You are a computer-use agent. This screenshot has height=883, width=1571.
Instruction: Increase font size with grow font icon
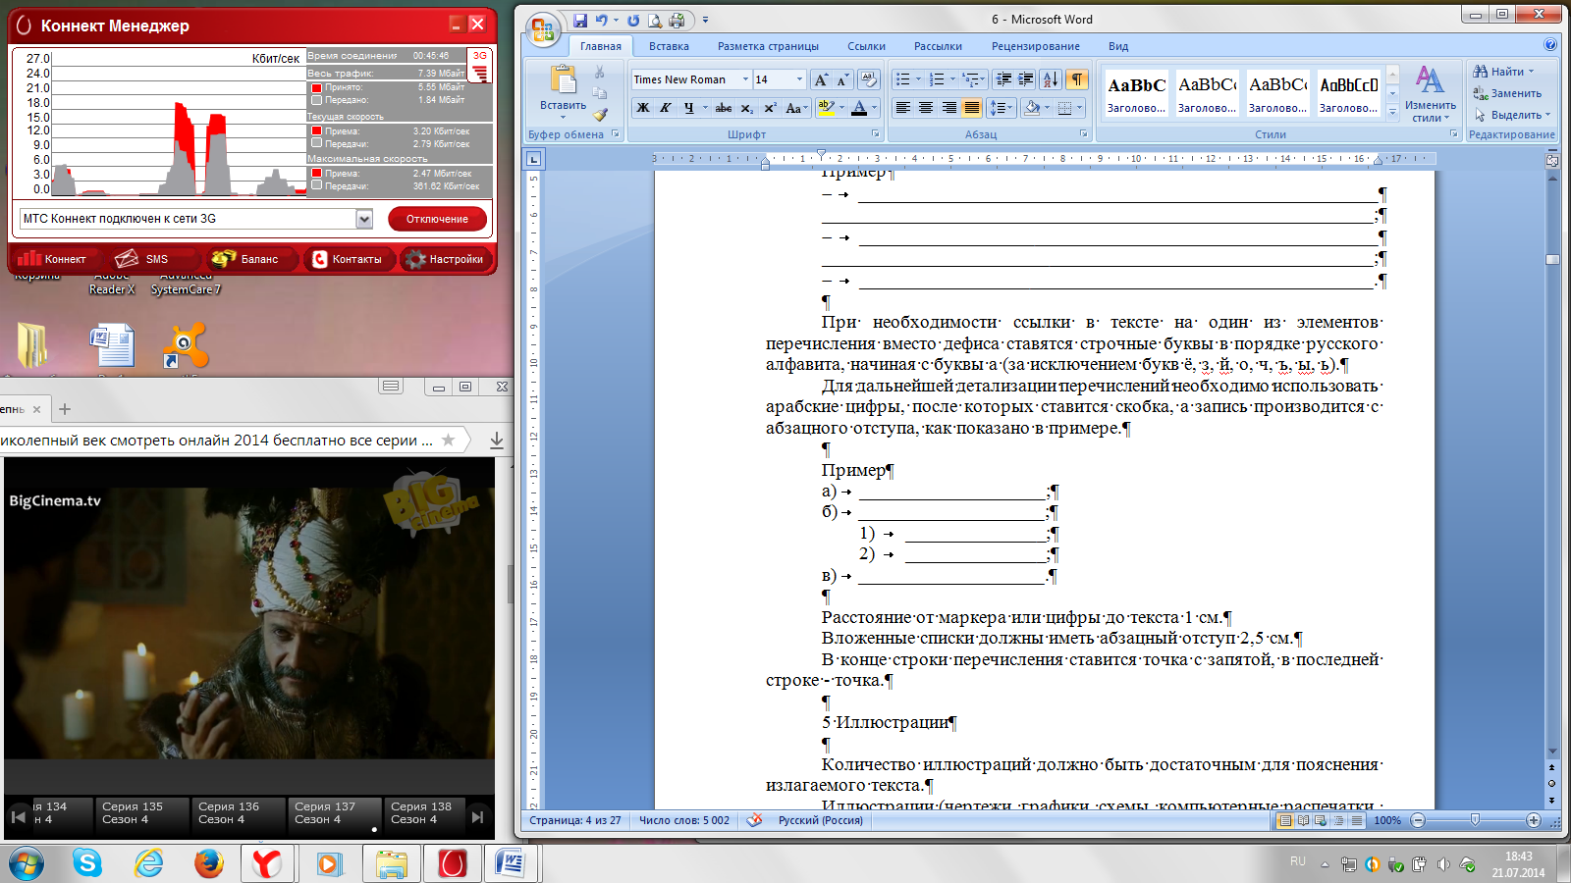(x=821, y=79)
